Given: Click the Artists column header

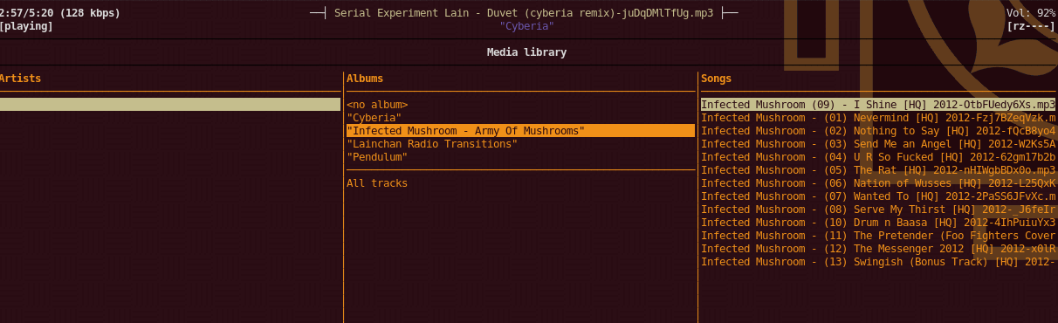Looking at the screenshot, I should click(20, 79).
